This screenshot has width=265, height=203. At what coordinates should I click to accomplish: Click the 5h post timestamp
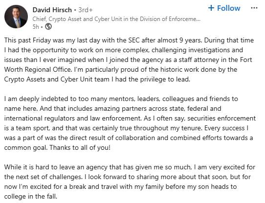(36, 27)
